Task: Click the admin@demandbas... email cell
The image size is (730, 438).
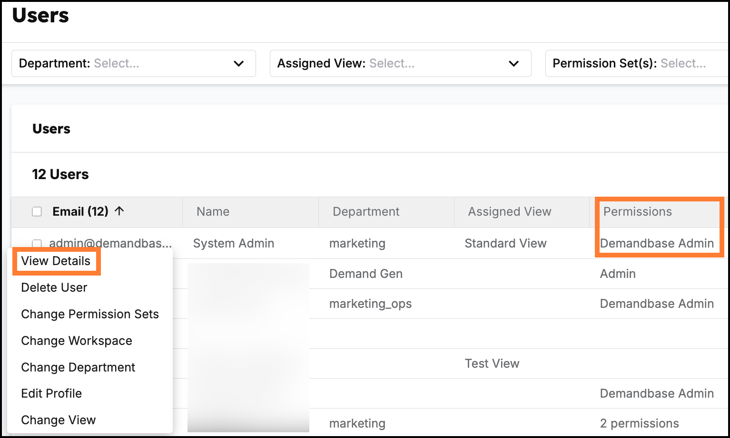Action: [x=110, y=243]
